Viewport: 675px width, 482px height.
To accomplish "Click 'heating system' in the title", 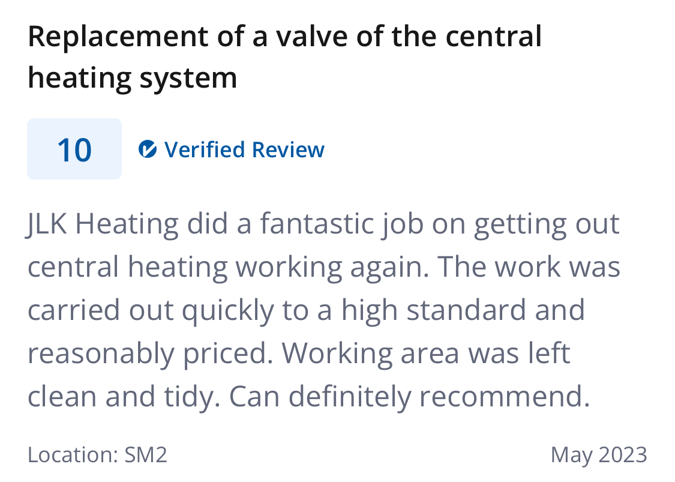I will point(132,79).
